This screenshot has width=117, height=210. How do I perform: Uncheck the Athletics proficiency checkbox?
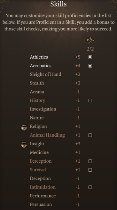coord(90,57)
